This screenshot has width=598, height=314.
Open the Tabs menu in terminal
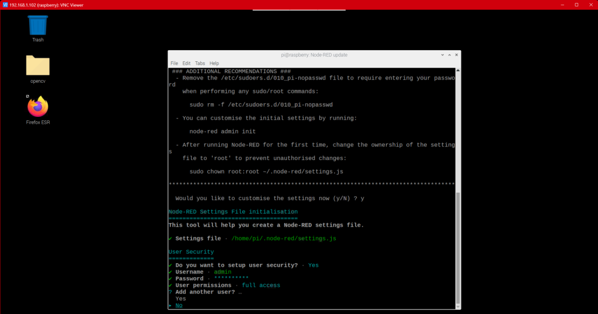200,63
